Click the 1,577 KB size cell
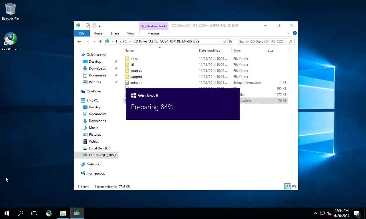The height and width of the screenshot is (219, 366). click(280, 95)
